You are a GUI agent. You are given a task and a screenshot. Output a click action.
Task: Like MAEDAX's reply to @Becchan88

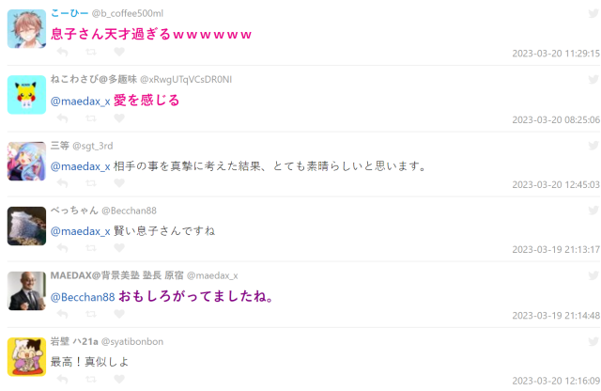pyautogui.click(x=119, y=314)
